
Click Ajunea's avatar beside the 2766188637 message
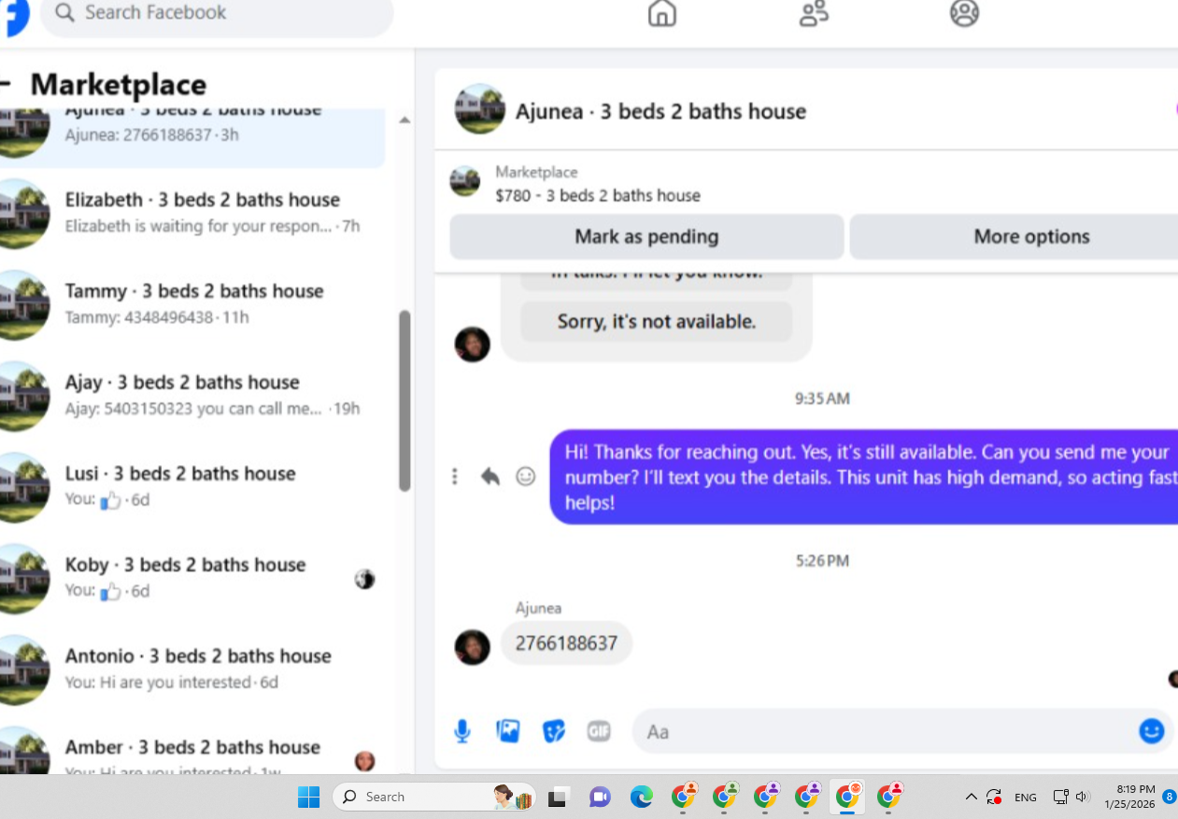point(472,647)
